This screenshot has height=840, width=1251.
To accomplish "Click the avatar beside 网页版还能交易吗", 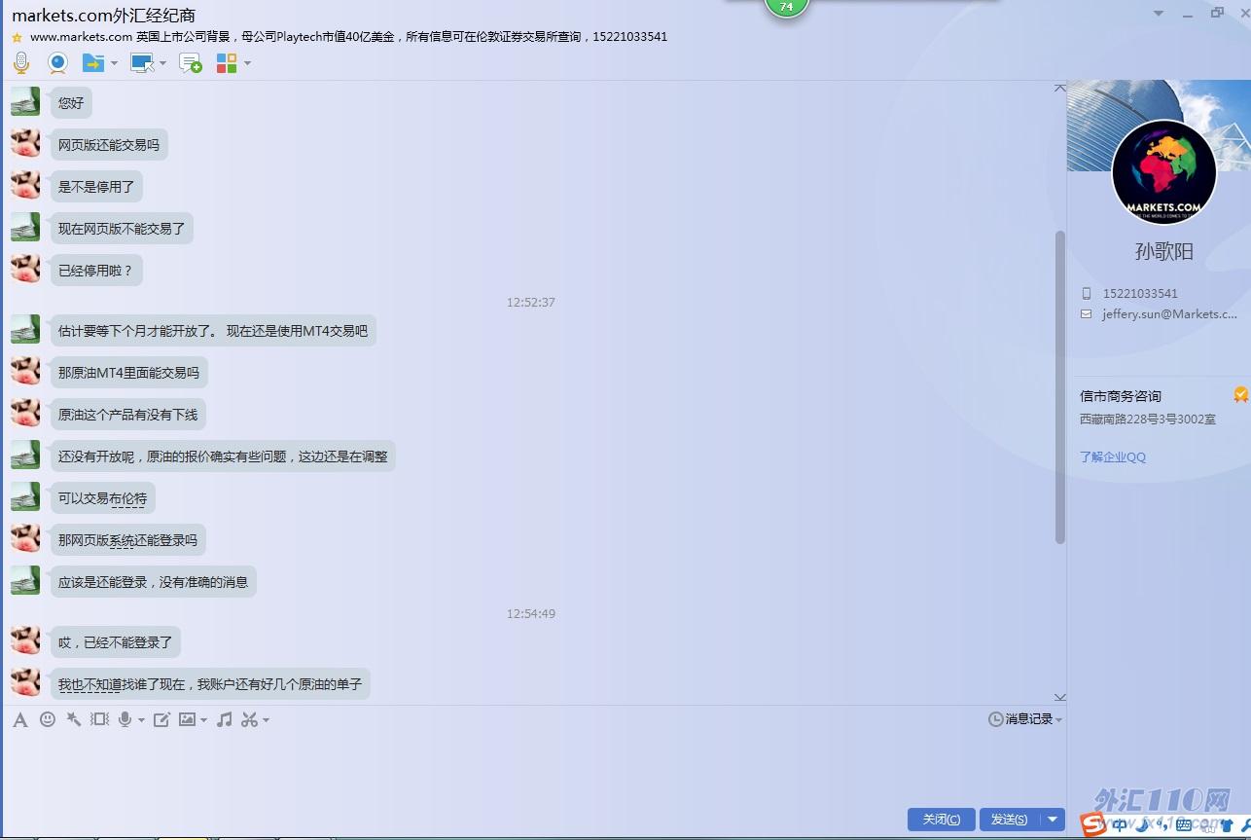I will [x=25, y=143].
